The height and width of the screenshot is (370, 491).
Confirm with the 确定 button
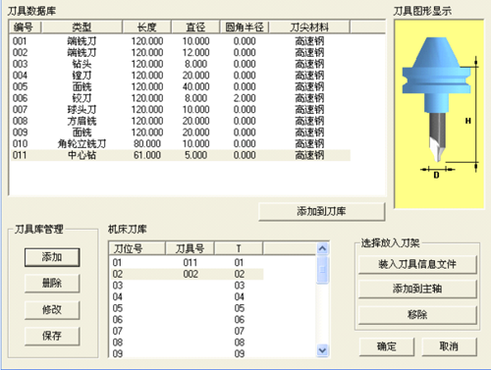pyautogui.click(x=387, y=346)
